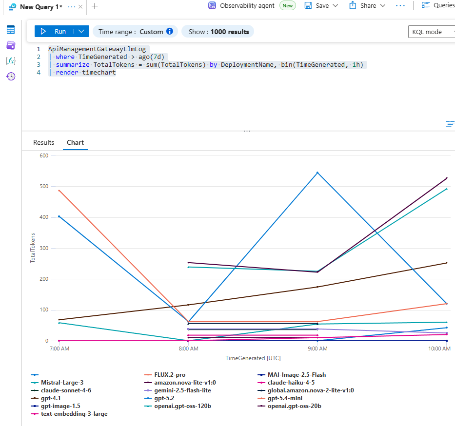Toggle the global.amazon.nova-2-lite-v1:0 legend entry

[x=306, y=390]
